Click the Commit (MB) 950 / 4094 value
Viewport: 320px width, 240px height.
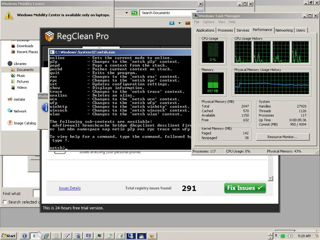pos(298,124)
